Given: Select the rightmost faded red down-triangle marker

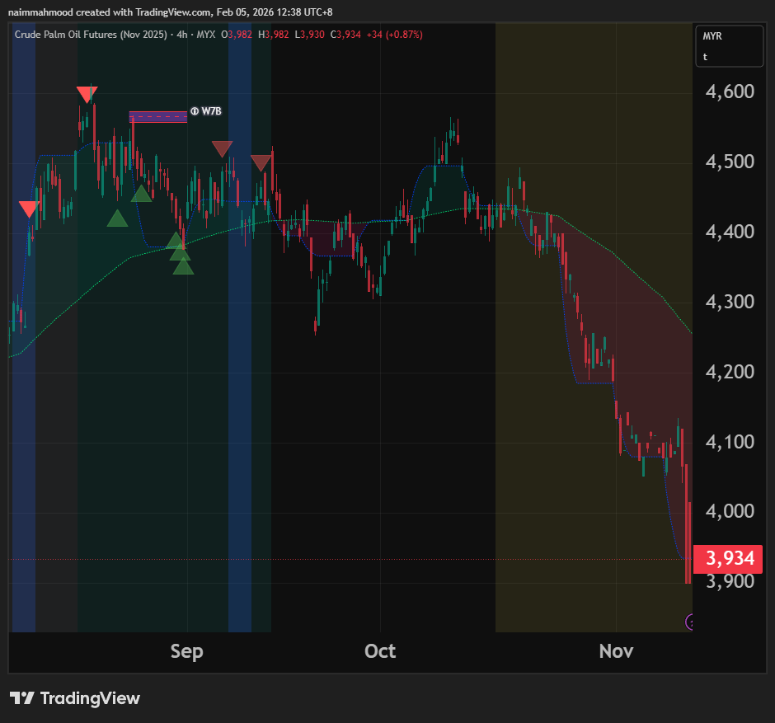Looking at the screenshot, I should pyautogui.click(x=261, y=162).
